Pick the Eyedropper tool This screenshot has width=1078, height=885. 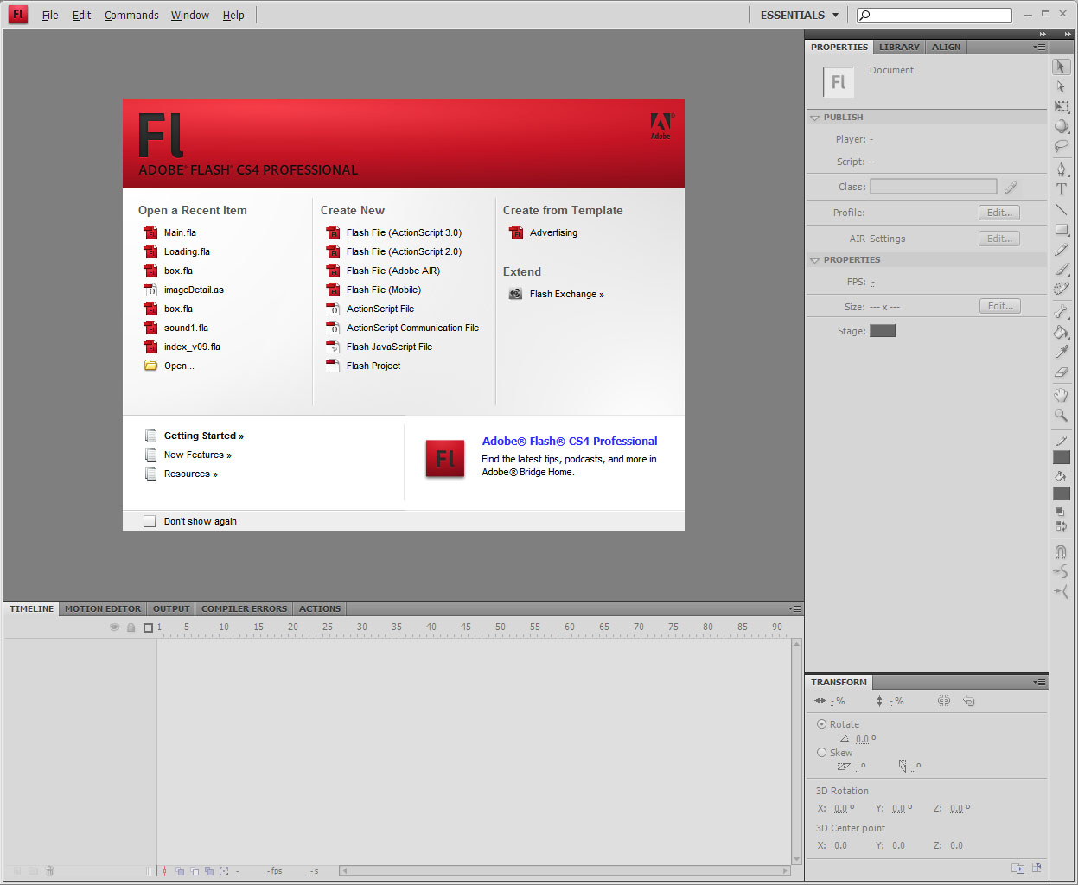pyautogui.click(x=1062, y=352)
